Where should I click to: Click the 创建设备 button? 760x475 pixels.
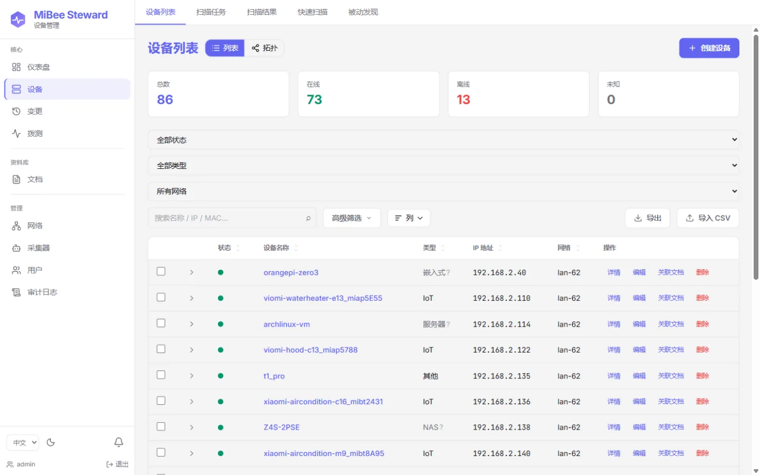pos(709,48)
